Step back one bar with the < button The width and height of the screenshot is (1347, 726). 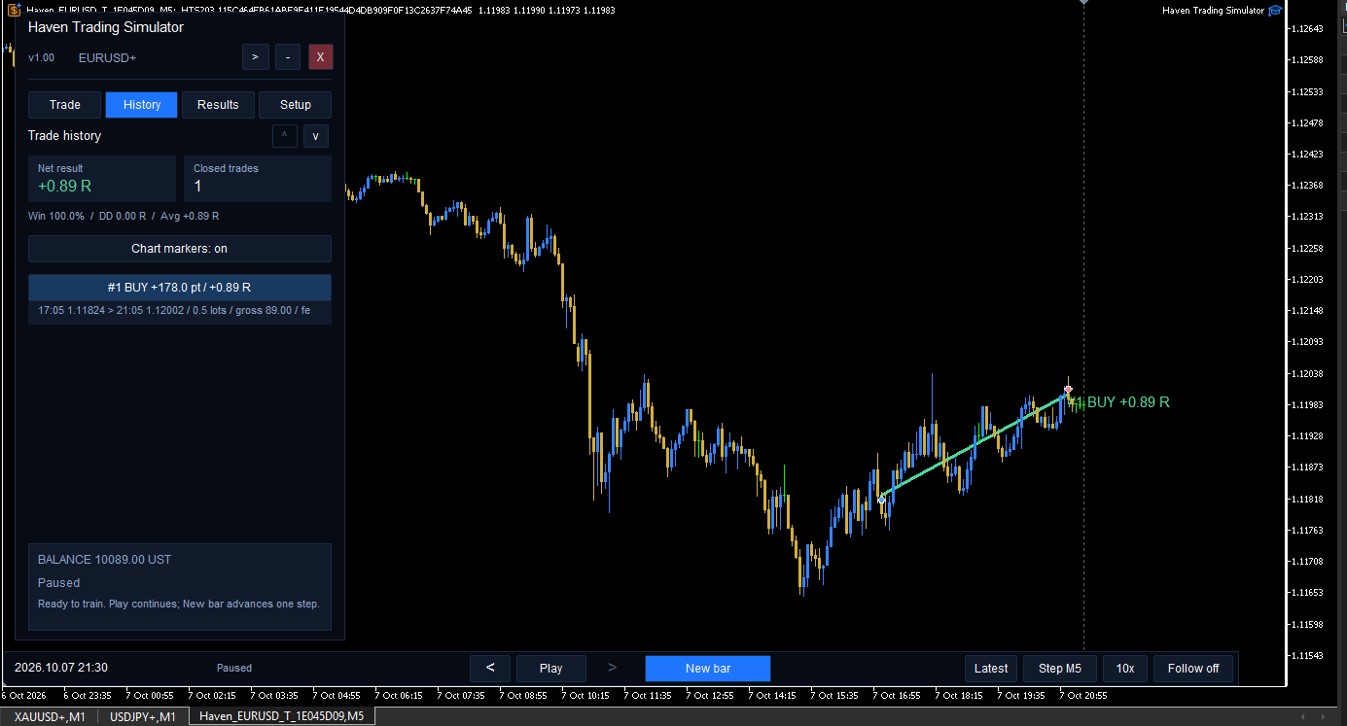[490, 669]
